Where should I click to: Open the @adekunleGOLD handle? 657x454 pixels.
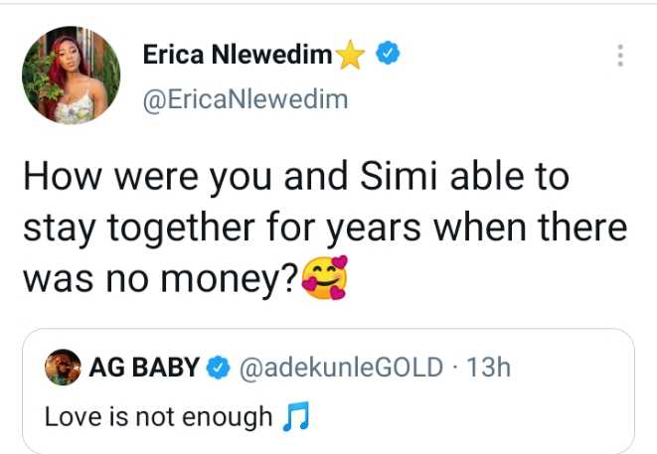click(339, 369)
